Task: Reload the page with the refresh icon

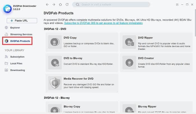Action: click(67, 5)
